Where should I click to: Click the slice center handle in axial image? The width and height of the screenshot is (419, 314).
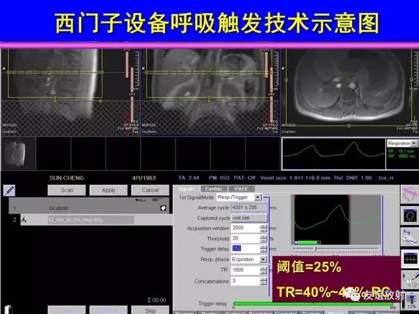tap(348, 80)
